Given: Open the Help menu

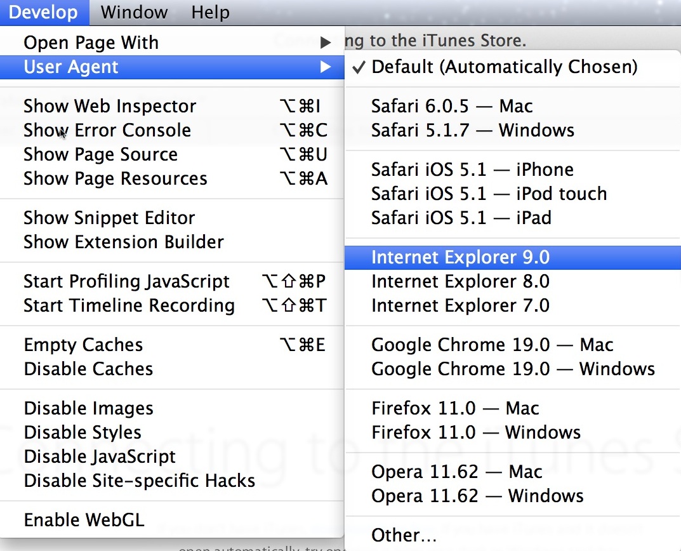Looking at the screenshot, I should click(210, 12).
